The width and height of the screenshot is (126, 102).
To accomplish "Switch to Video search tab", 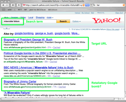I will point(23,17).
